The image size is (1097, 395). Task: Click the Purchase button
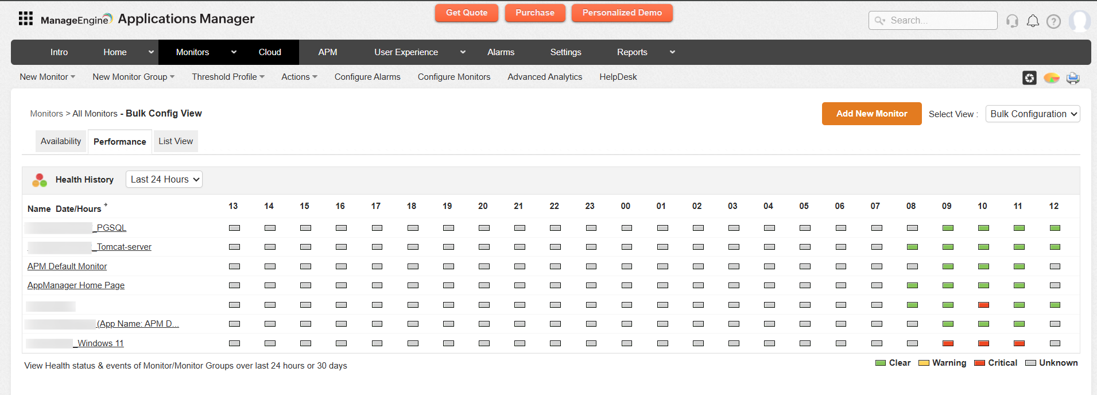[535, 13]
